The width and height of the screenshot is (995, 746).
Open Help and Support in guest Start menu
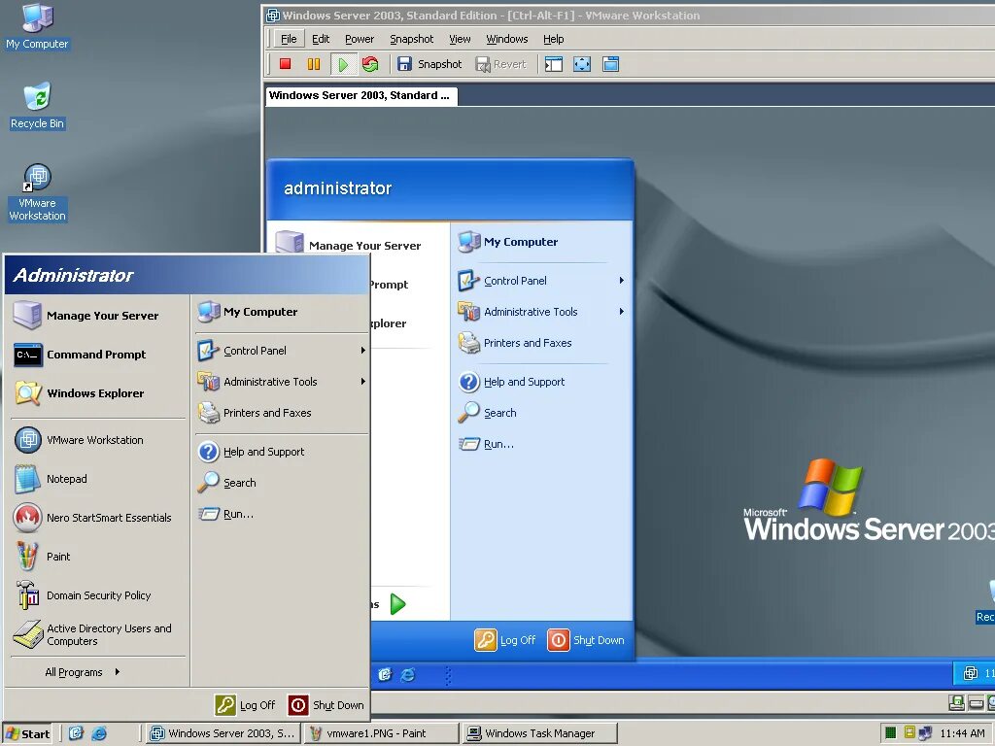pyautogui.click(x=540, y=381)
